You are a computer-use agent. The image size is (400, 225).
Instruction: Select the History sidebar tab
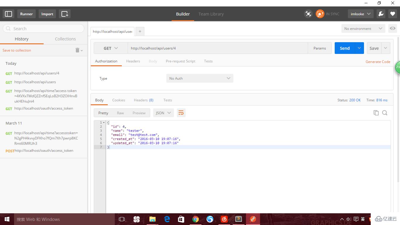pos(22,39)
